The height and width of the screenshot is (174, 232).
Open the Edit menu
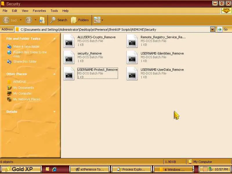point(14,11)
